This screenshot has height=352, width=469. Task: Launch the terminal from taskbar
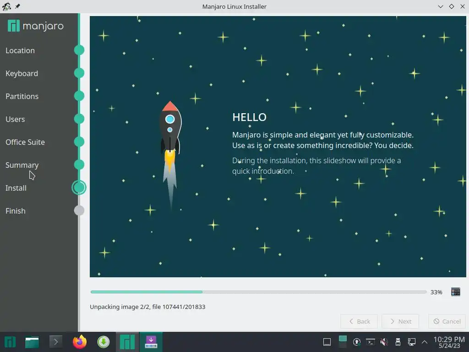click(55, 342)
